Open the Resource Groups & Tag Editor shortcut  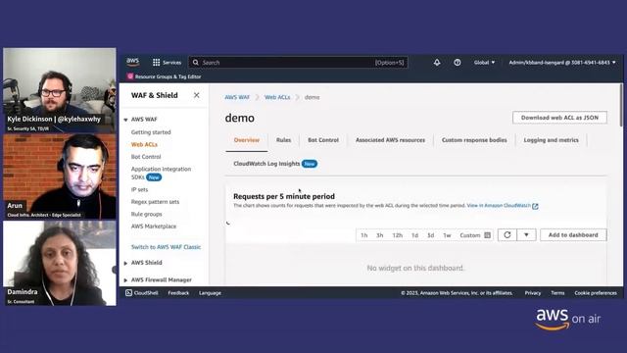(x=164, y=76)
